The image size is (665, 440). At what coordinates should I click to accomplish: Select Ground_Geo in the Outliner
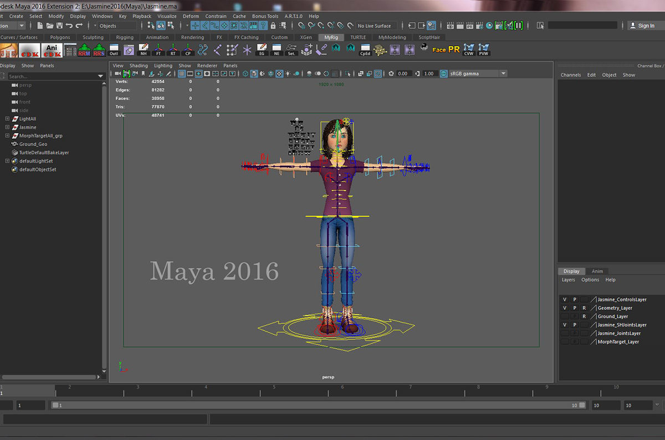pyautogui.click(x=33, y=144)
